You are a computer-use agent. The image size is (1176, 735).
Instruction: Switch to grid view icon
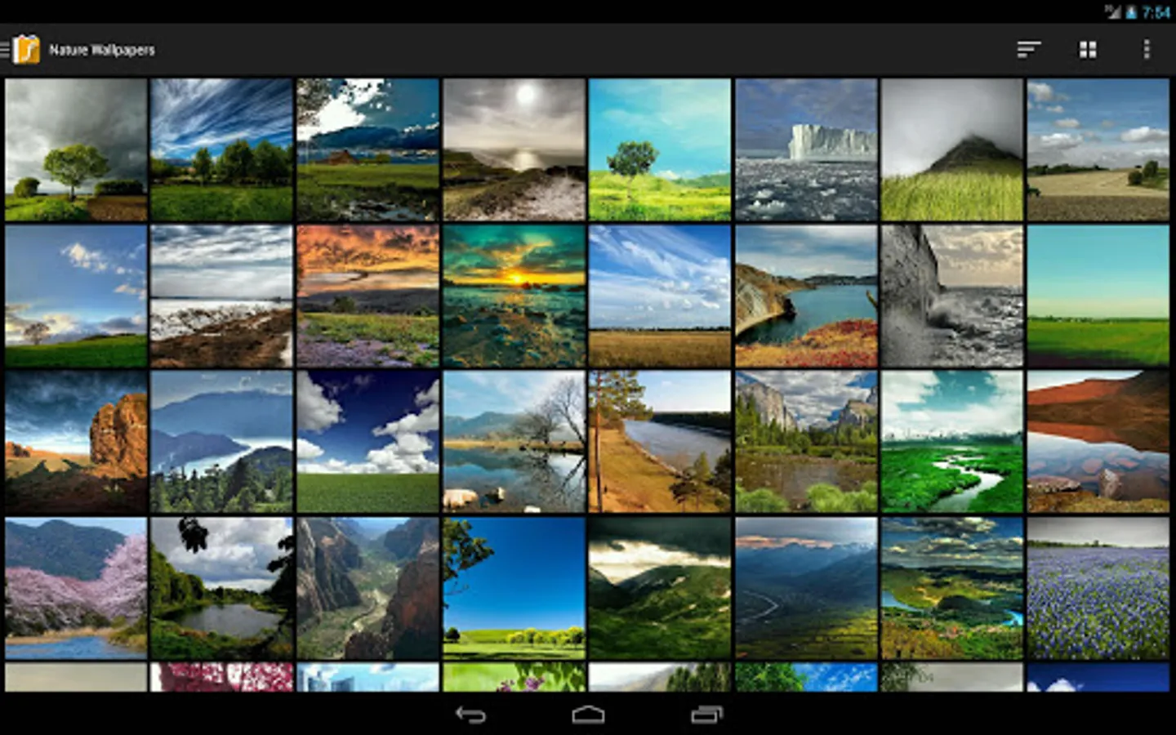pos(1088,50)
